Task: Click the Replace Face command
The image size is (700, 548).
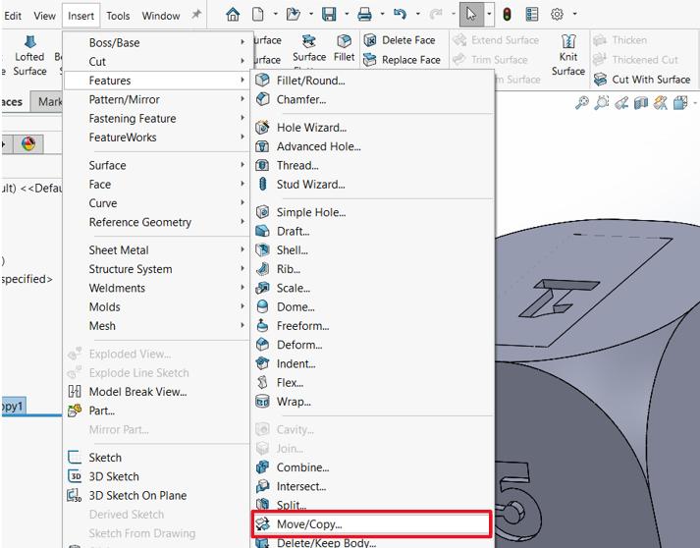Action: click(403, 59)
